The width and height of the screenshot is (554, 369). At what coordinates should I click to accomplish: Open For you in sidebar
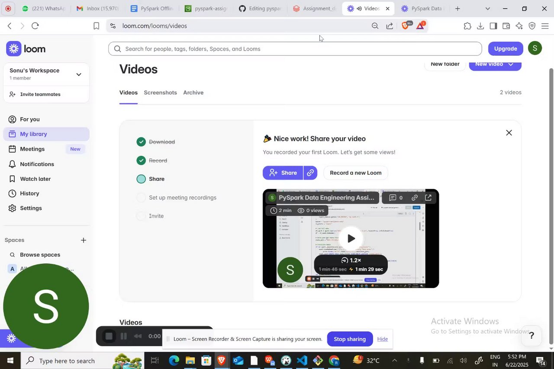click(46, 119)
